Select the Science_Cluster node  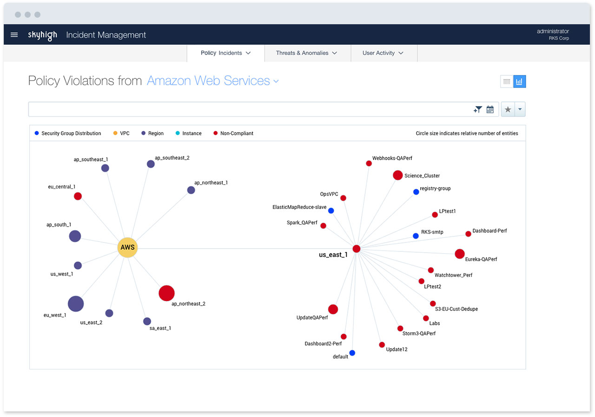point(397,175)
